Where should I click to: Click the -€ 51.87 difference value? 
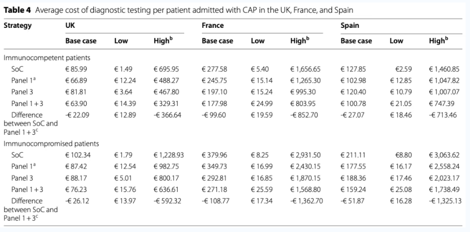click(351, 201)
